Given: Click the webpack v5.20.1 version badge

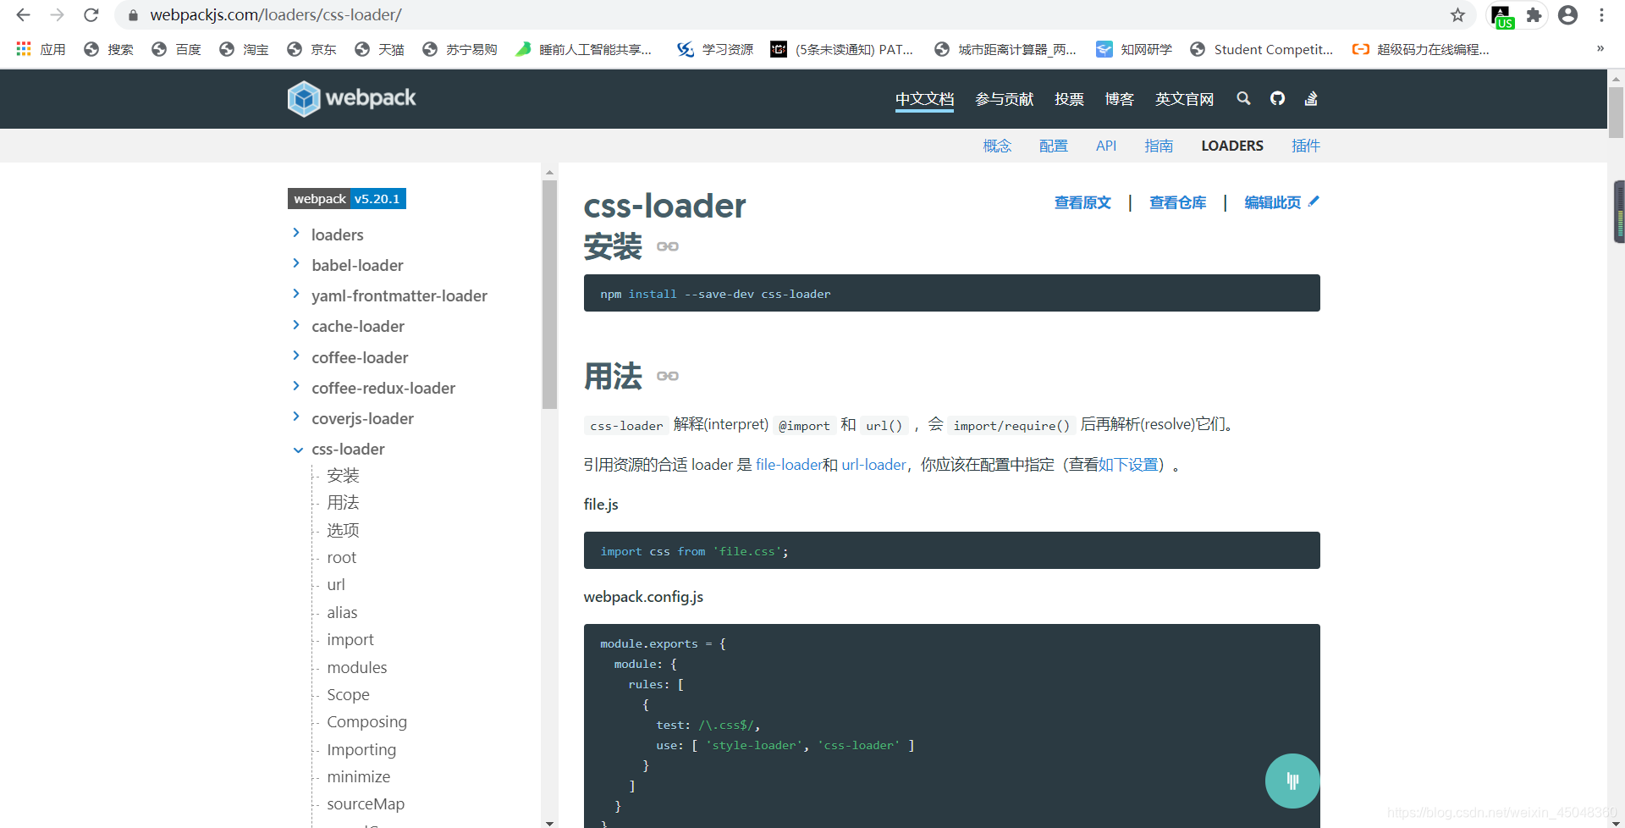Looking at the screenshot, I should (347, 199).
